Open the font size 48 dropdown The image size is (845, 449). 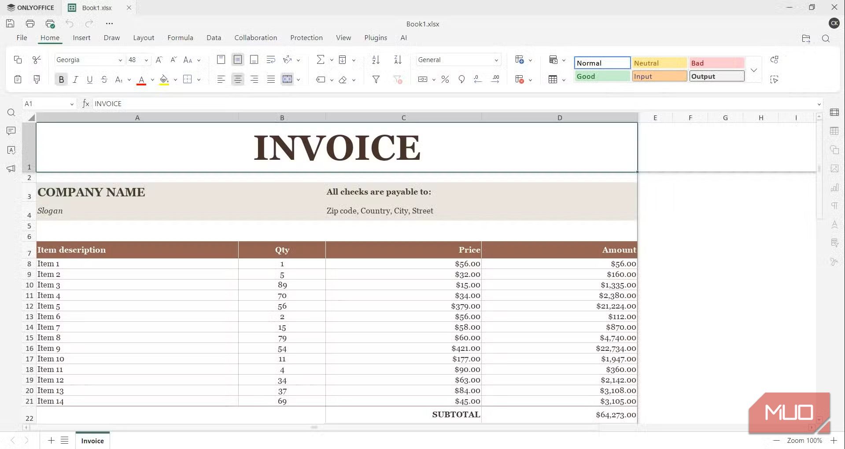pos(146,60)
